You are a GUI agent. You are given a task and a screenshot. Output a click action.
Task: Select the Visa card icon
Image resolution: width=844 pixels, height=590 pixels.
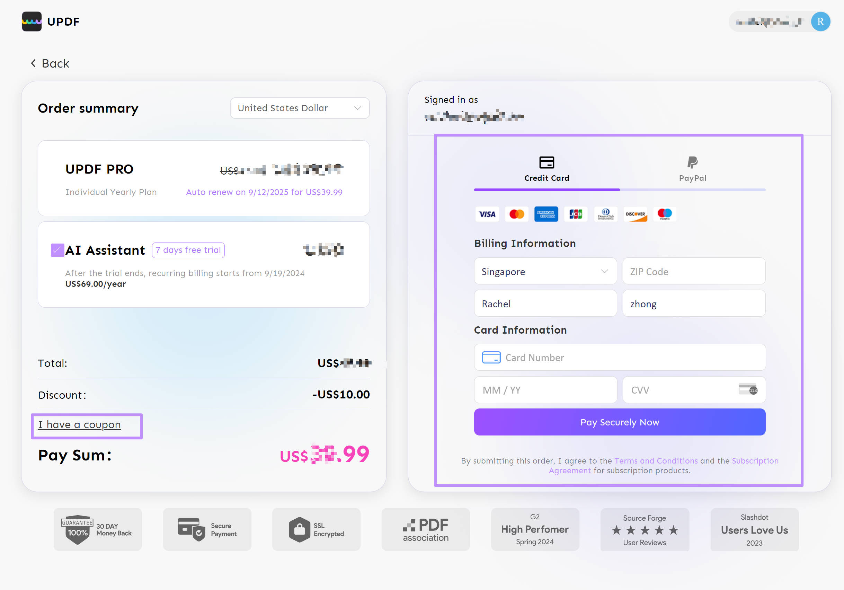[x=487, y=214]
